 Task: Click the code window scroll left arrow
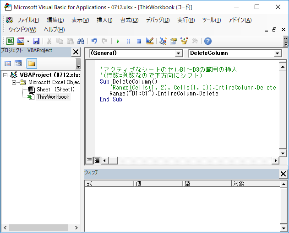coord(105,160)
